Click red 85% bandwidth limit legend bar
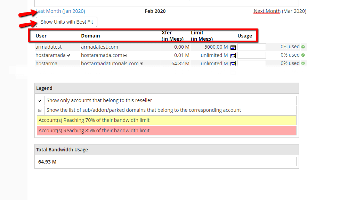The width and height of the screenshot is (356, 200). click(x=167, y=131)
